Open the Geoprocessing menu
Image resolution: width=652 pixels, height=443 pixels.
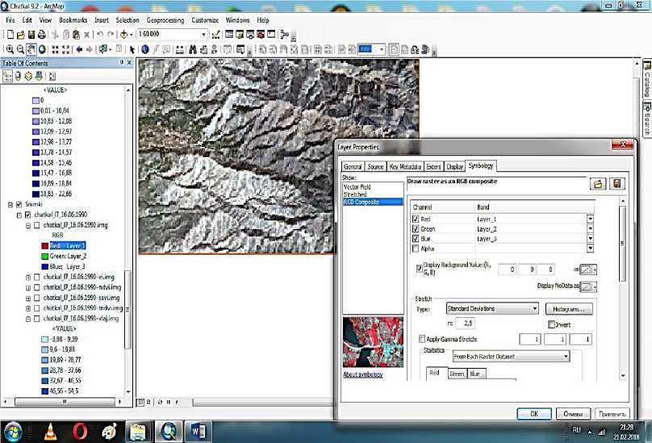(165, 19)
